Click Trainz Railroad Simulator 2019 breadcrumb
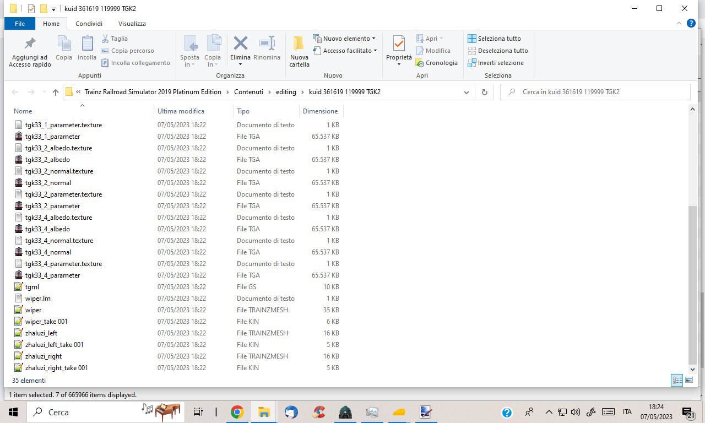 coord(153,92)
